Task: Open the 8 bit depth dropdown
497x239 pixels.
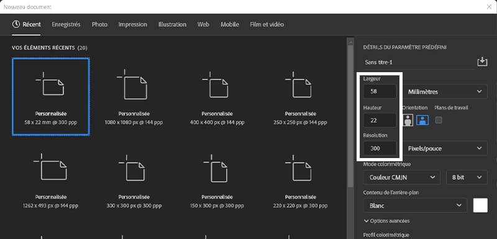Action: click(467, 177)
